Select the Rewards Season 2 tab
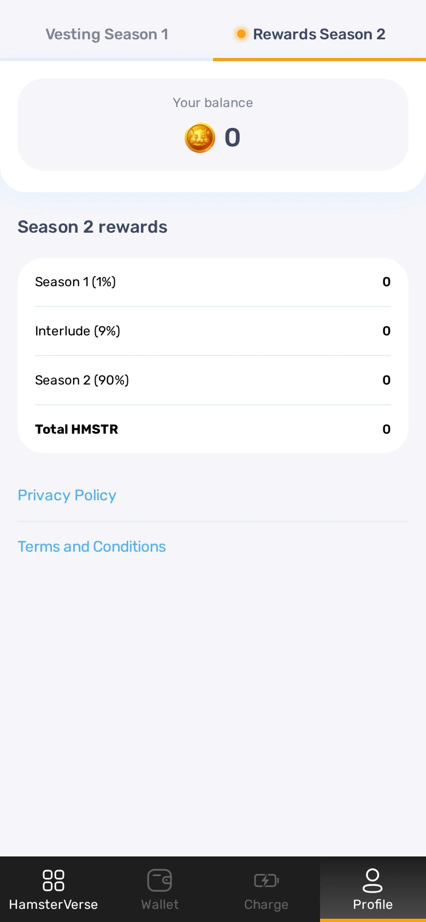 coord(319,34)
